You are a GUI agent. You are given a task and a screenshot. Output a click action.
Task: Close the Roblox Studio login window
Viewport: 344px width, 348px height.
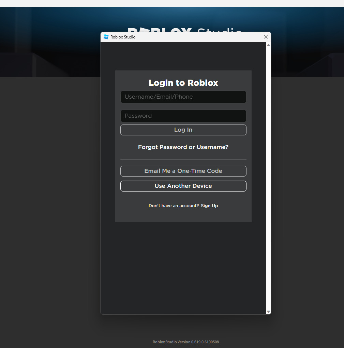click(x=266, y=37)
